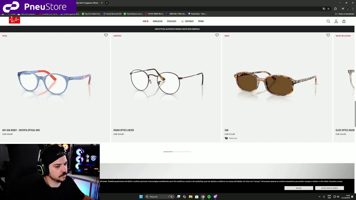Open the StereOnline Chat bookmark
Image resolution: width=356 pixels, height=200 pixels.
coord(197,14)
